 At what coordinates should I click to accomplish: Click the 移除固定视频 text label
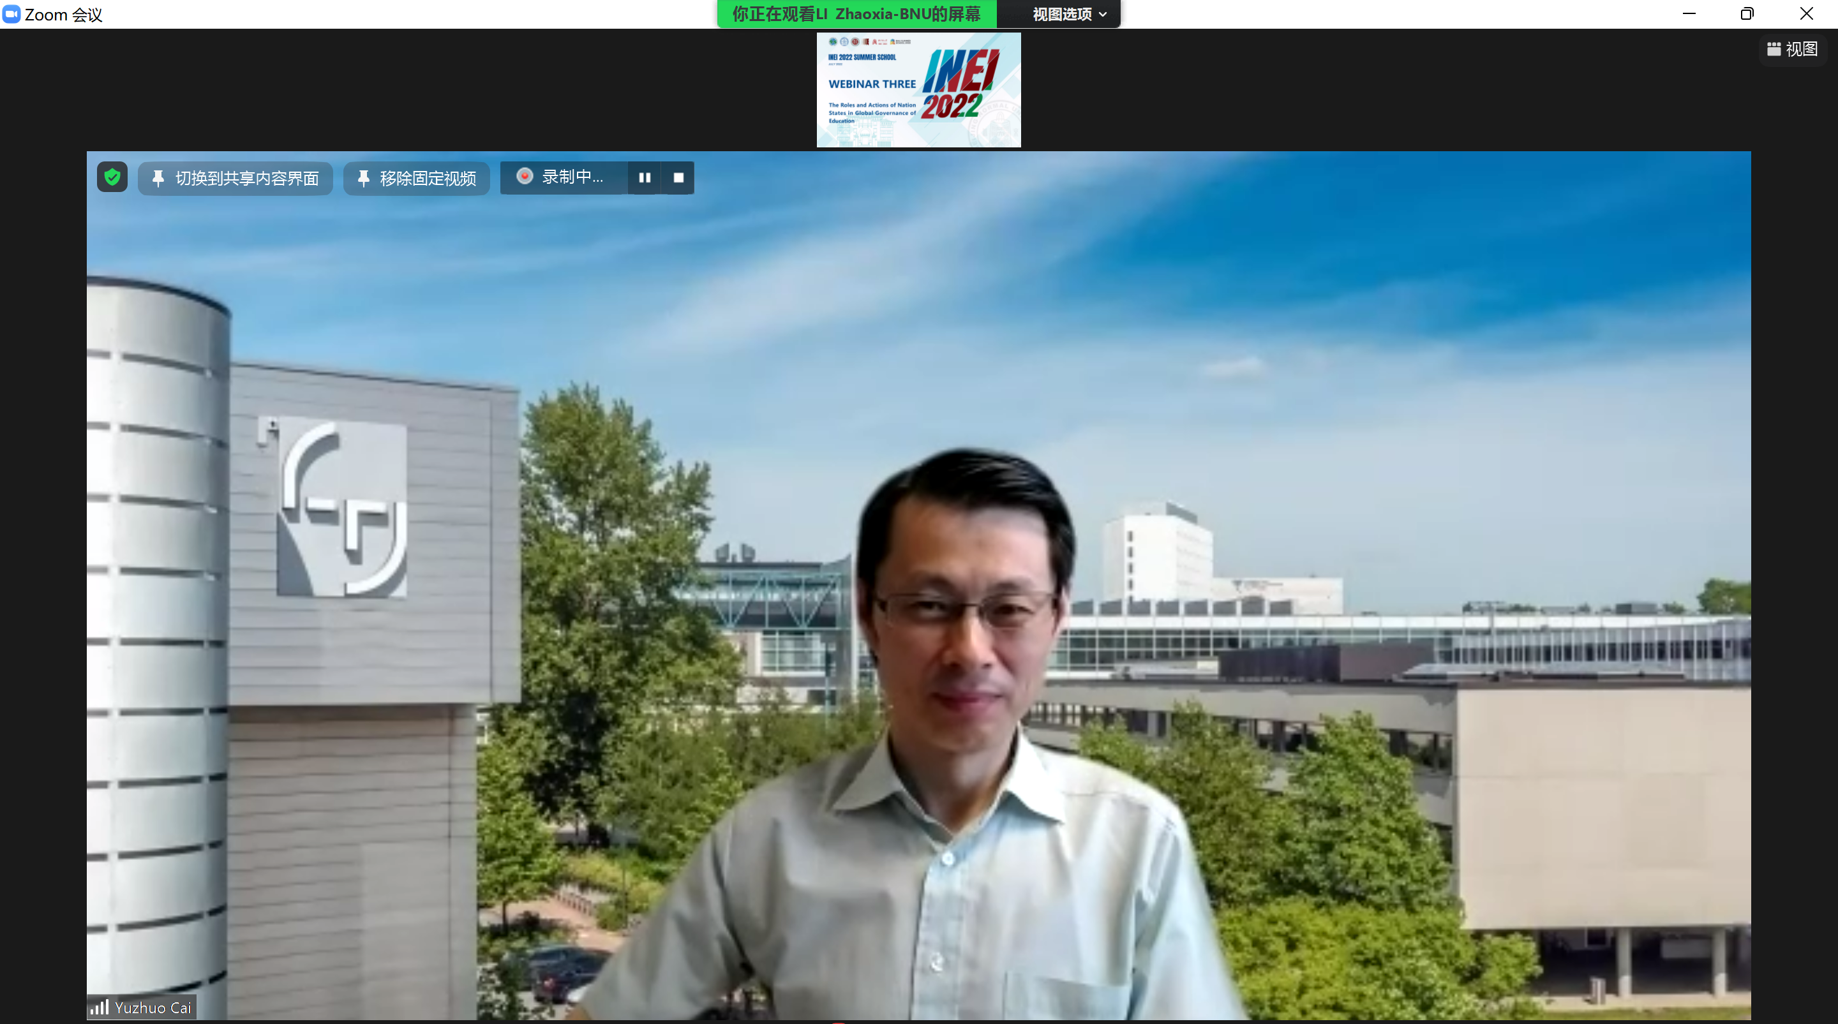428,178
